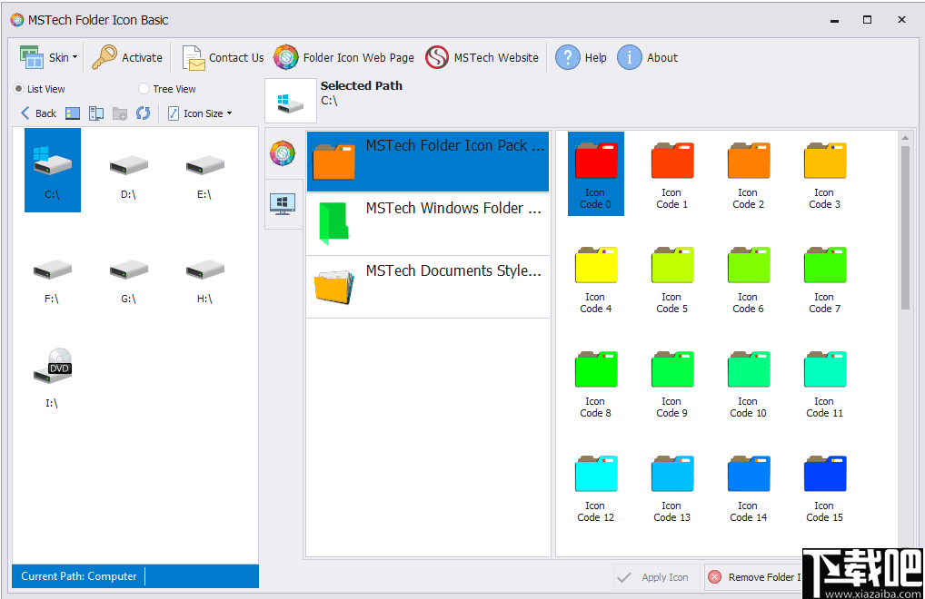Select folder Icon Code 10
The width and height of the screenshot is (925, 599).
[749, 383]
